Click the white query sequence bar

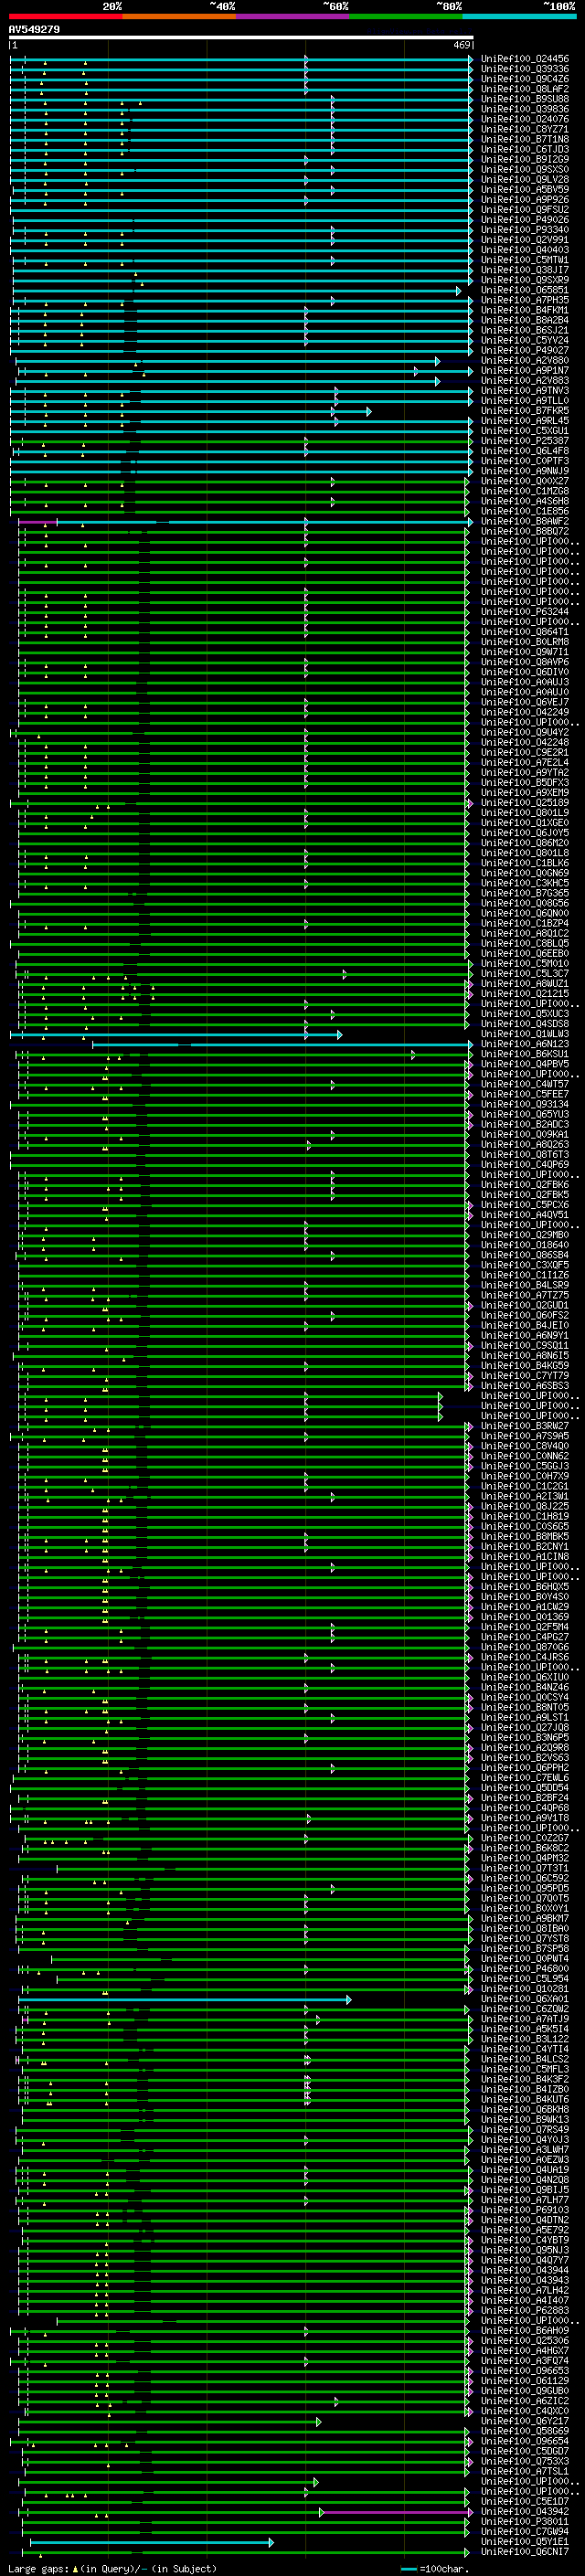pos(241,37)
